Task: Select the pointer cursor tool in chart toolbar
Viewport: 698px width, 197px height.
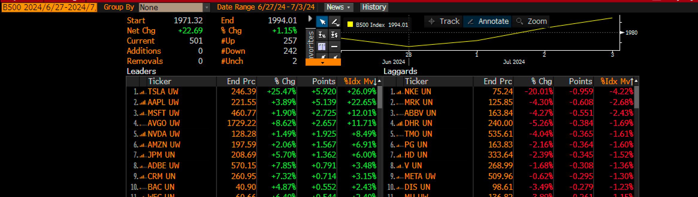Action: 322,22
